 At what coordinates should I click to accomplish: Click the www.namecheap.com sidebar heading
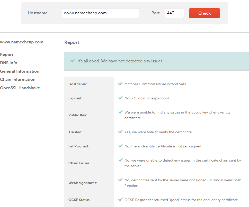click(x=22, y=42)
